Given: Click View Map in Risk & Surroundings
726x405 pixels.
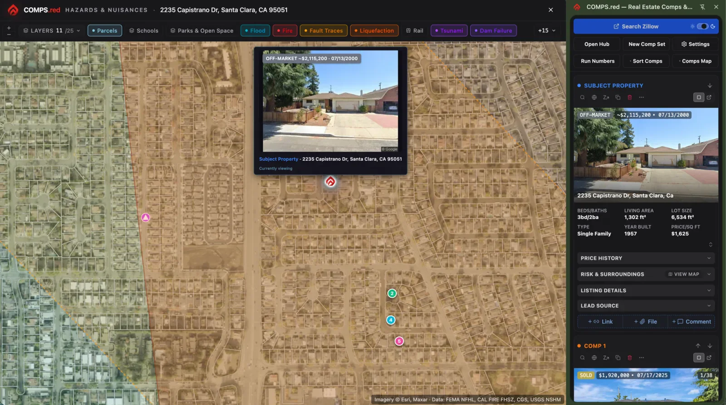Looking at the screenshot, I should tap(683, 274).
